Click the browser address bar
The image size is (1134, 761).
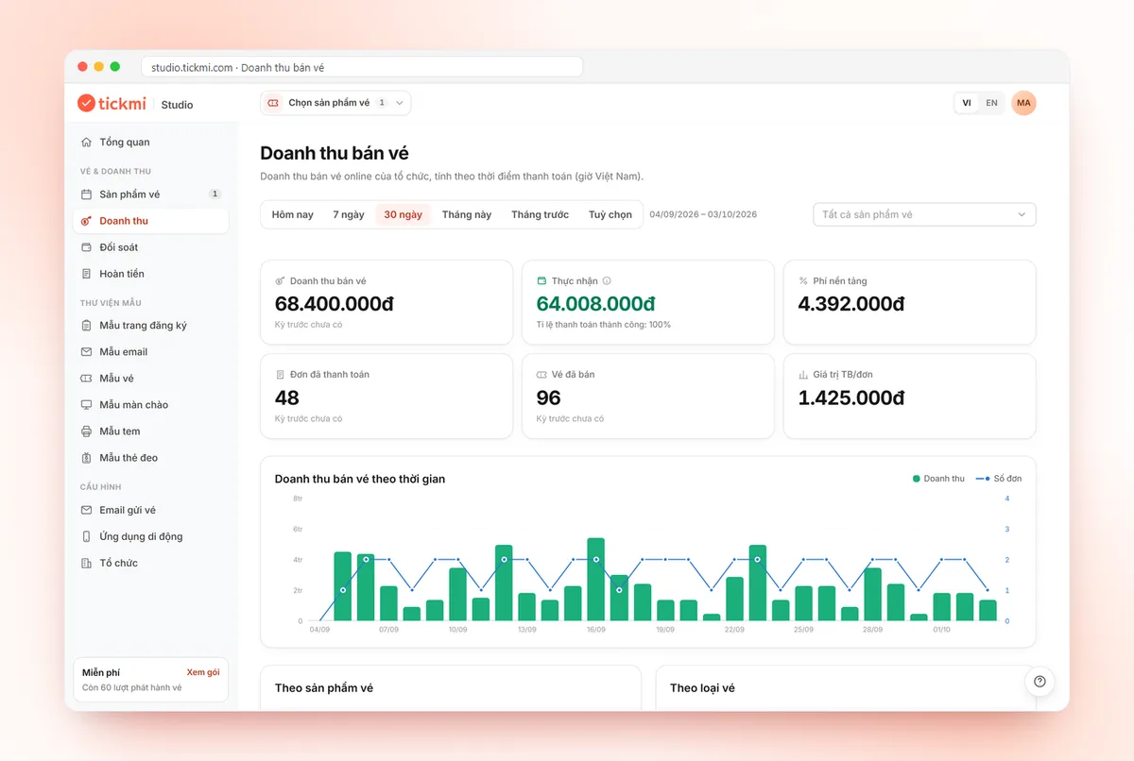click(x=362, y=67)
